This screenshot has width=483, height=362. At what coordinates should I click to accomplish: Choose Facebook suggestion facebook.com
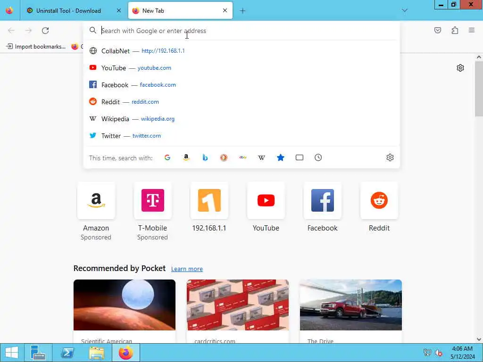(241, 85)
